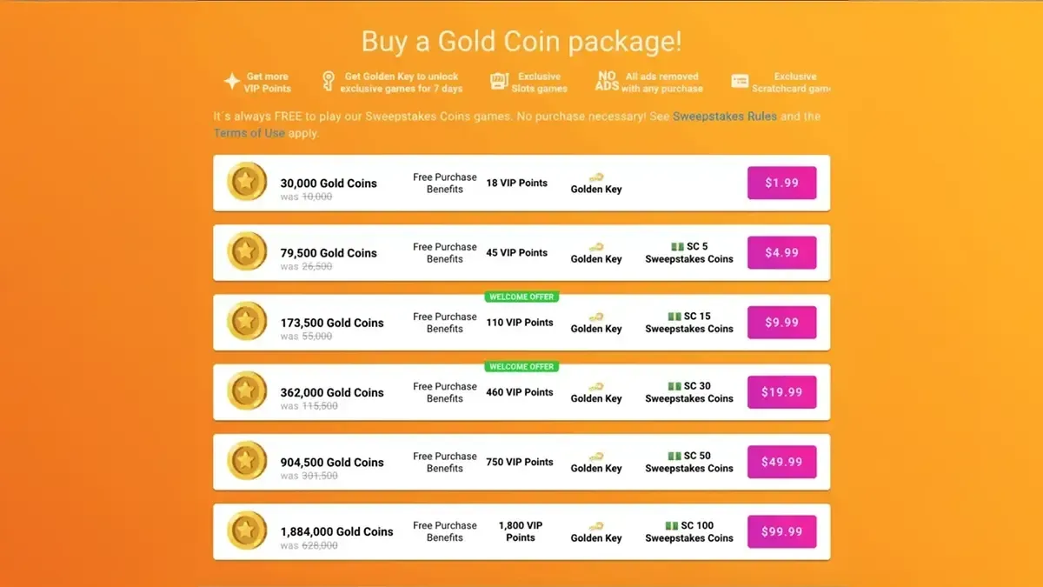Click the Exclusive Slots games icon
Image resolution: width=1043 pixels, height=587 pixels.
point(499,82)
